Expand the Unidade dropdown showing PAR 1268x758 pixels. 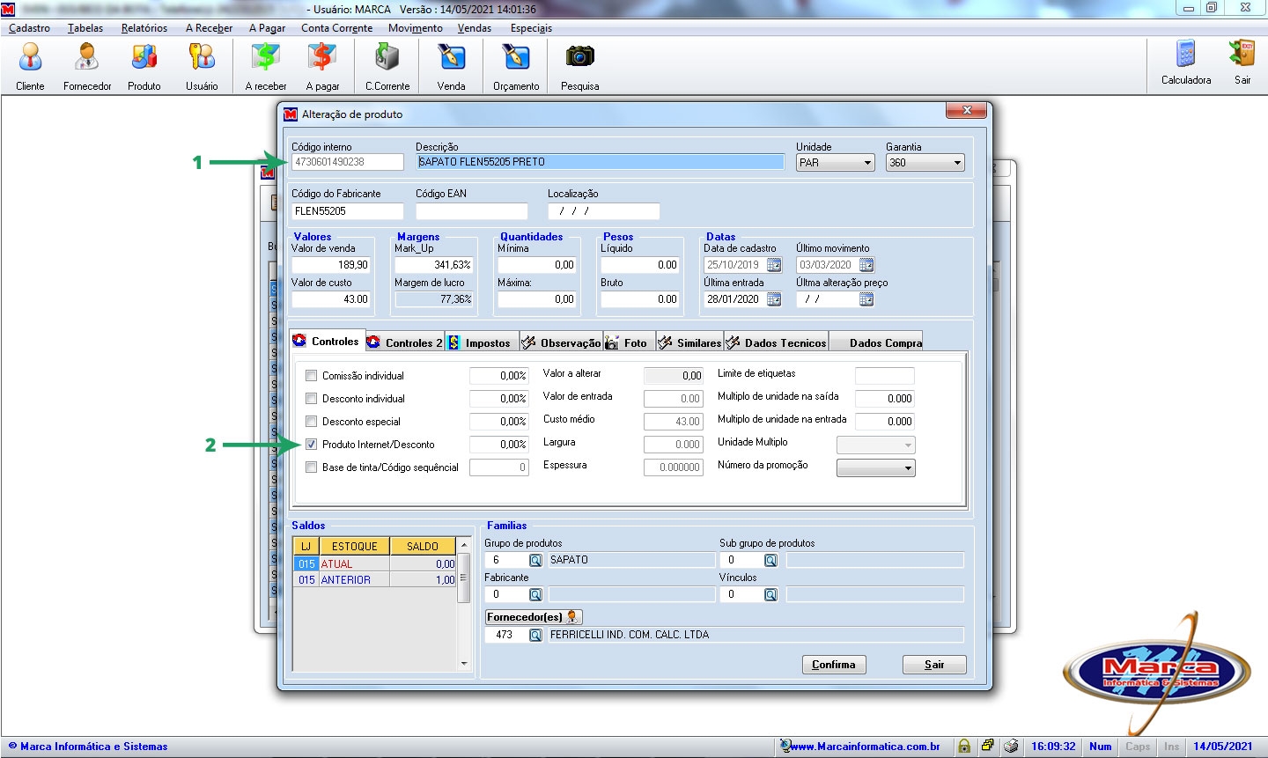(x=867, y=163)
